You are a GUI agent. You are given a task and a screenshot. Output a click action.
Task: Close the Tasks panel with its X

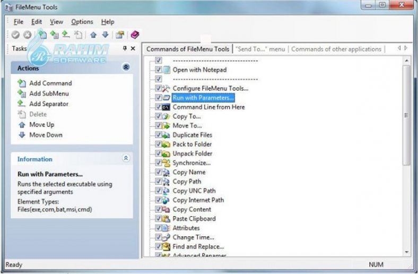(x=133, y=48)
